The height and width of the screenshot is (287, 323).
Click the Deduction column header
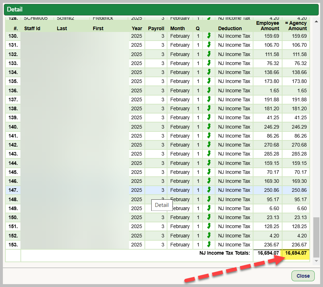coord(230,28)
